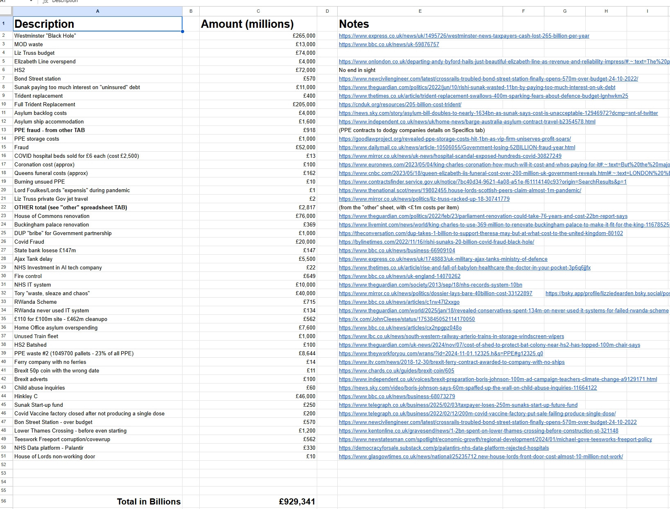670x509 pixels.
Task: Select the 'MOD waste' cell
Action: [x=97, y=45]
